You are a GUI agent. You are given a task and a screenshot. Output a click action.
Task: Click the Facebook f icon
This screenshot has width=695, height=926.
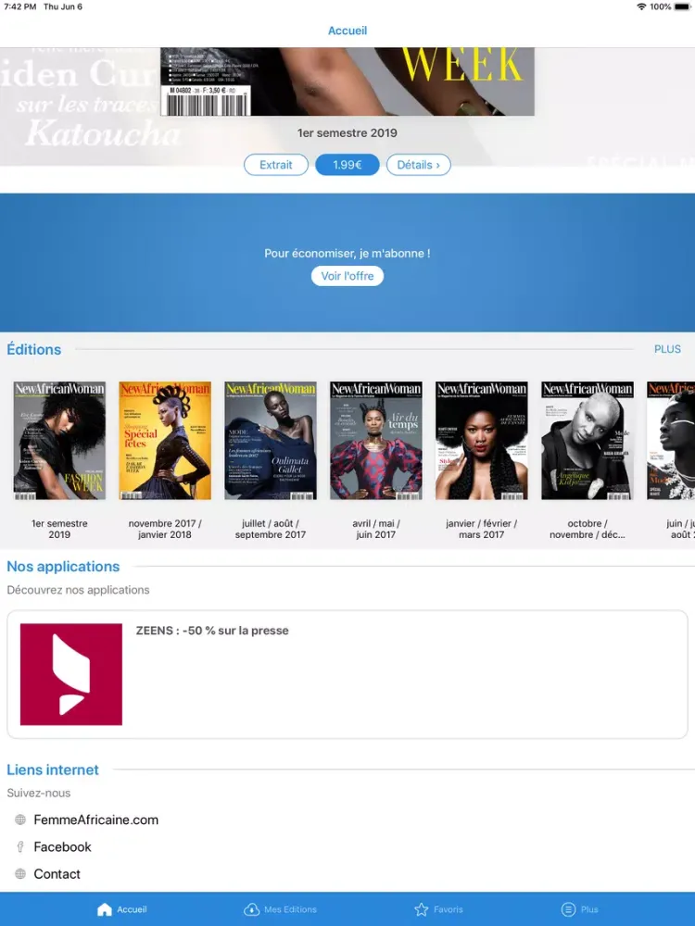20,847
